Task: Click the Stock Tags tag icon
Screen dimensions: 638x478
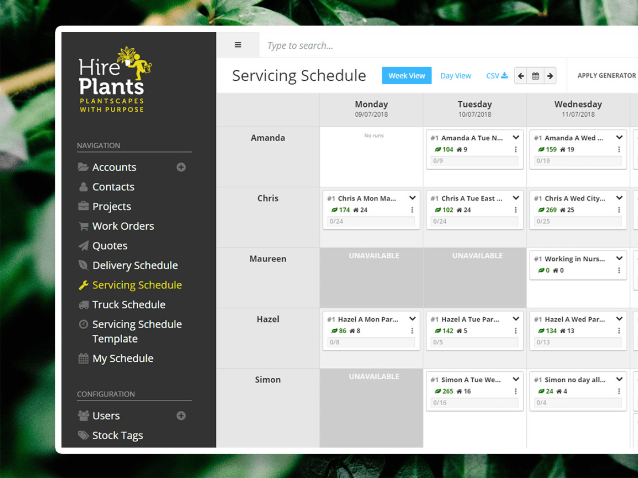Action: point(83,435)
